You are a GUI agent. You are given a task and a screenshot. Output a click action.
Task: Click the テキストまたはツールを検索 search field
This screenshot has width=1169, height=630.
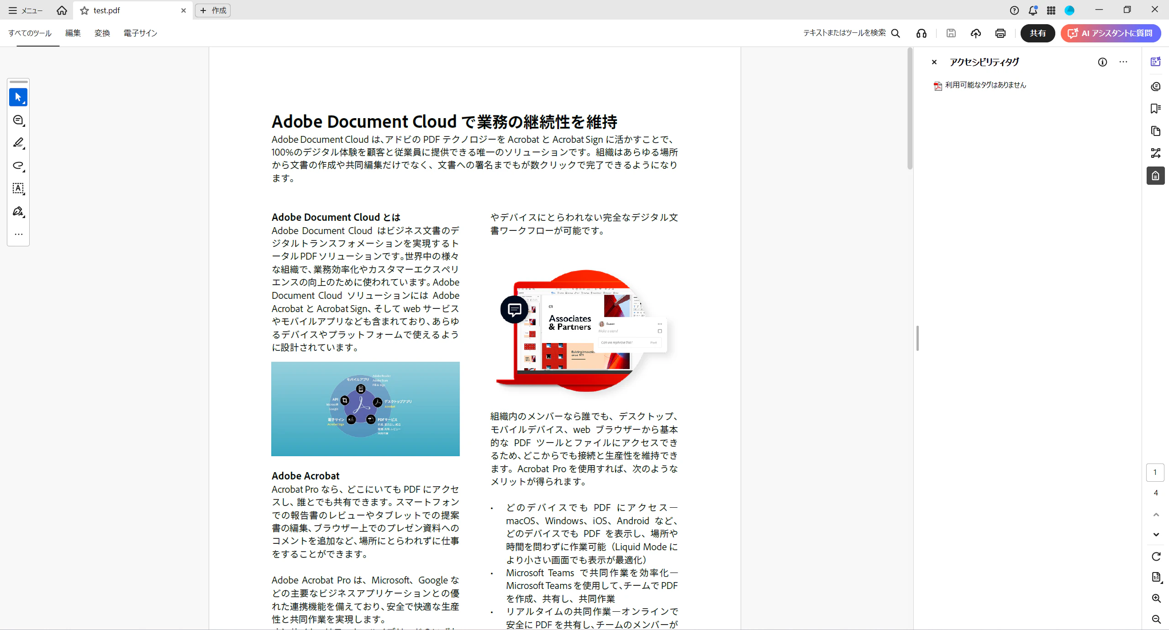(852, 33)
